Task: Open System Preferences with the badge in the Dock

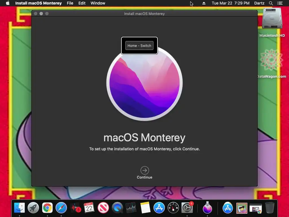Action: tap(187, 208)
